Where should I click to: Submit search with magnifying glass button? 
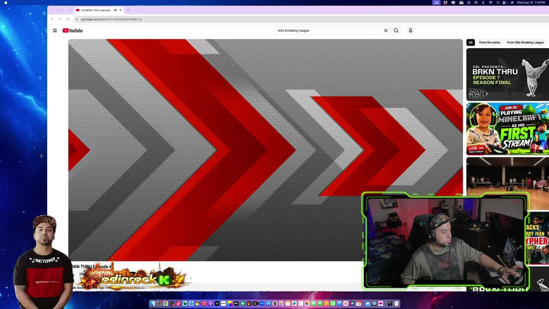point(396,30)
